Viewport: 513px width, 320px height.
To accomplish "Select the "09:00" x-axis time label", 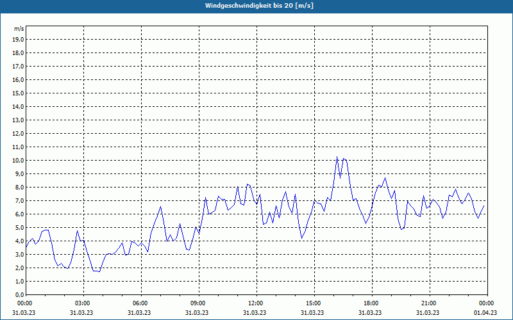I will coord(199,303).
